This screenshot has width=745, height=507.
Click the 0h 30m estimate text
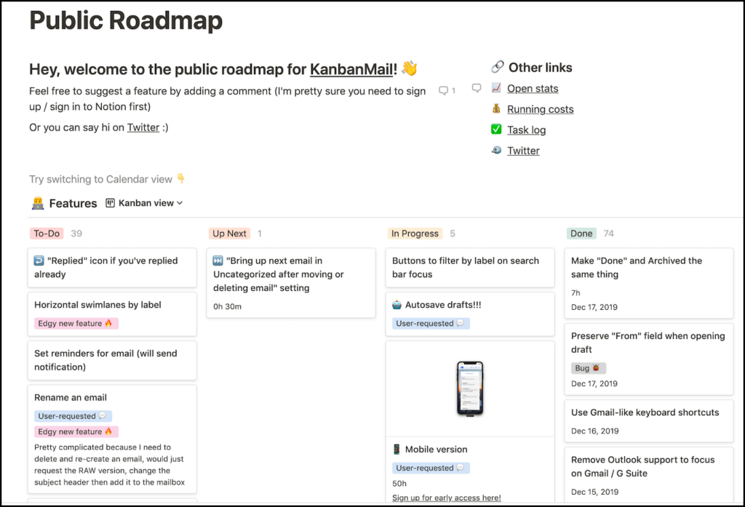(227, 306)
